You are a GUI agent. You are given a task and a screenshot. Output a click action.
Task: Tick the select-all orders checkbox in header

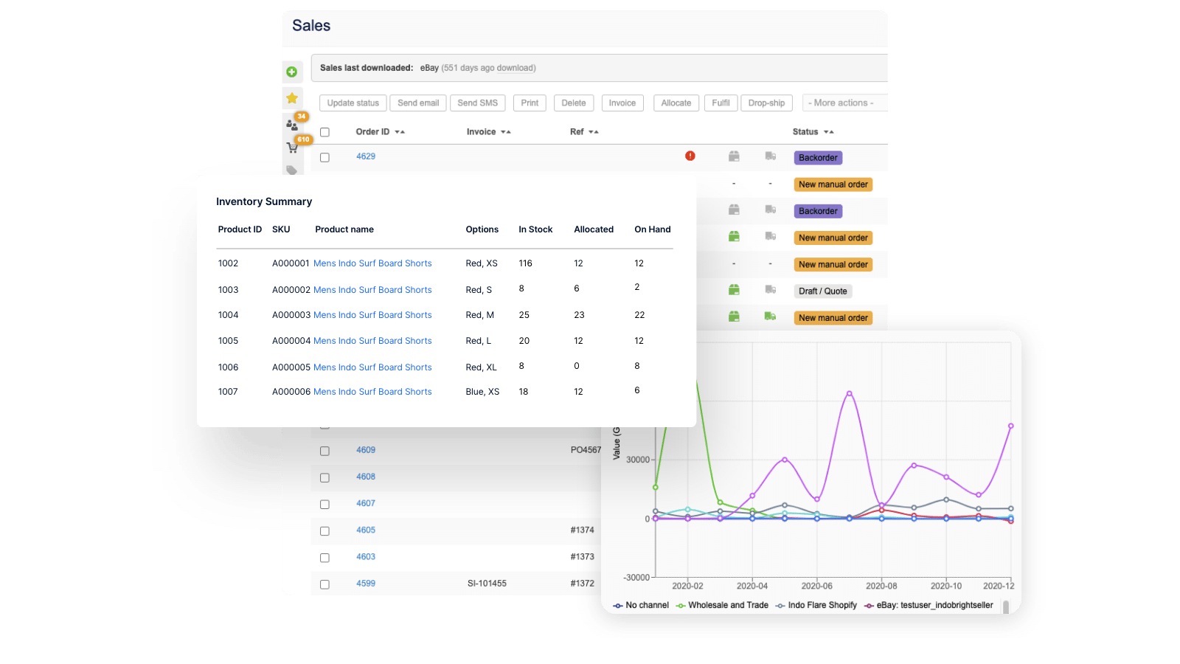click(324, 132)
